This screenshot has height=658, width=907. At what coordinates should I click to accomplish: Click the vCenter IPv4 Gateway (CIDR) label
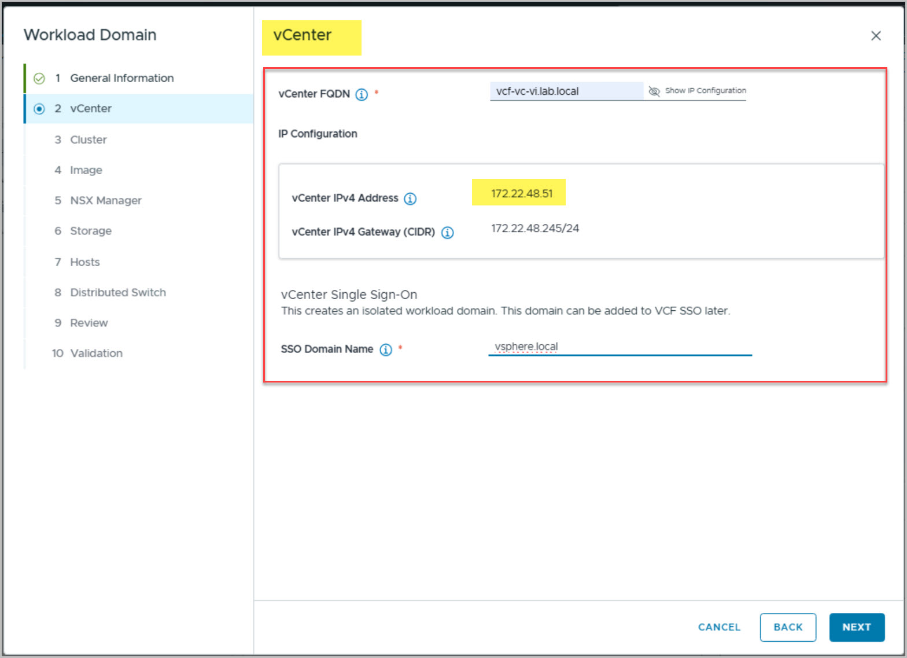[363, 232]
